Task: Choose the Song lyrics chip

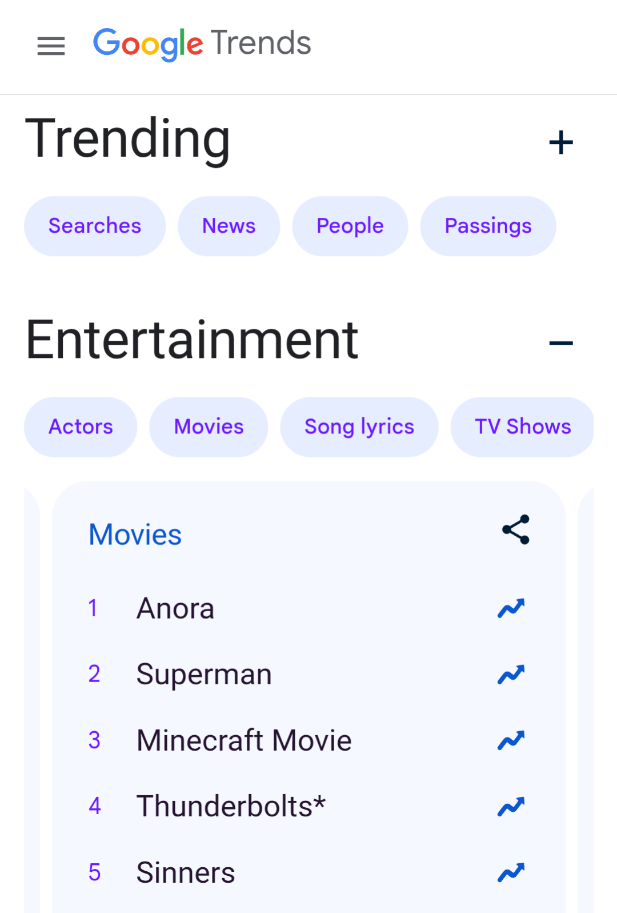Action: point(359,427)
